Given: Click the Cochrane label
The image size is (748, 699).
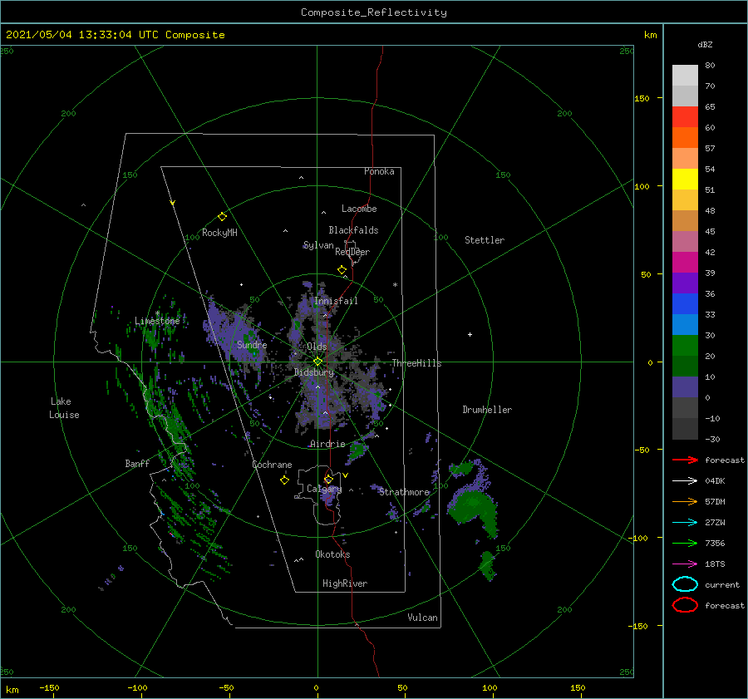Looking at the screenshot, I should point(272,465).
